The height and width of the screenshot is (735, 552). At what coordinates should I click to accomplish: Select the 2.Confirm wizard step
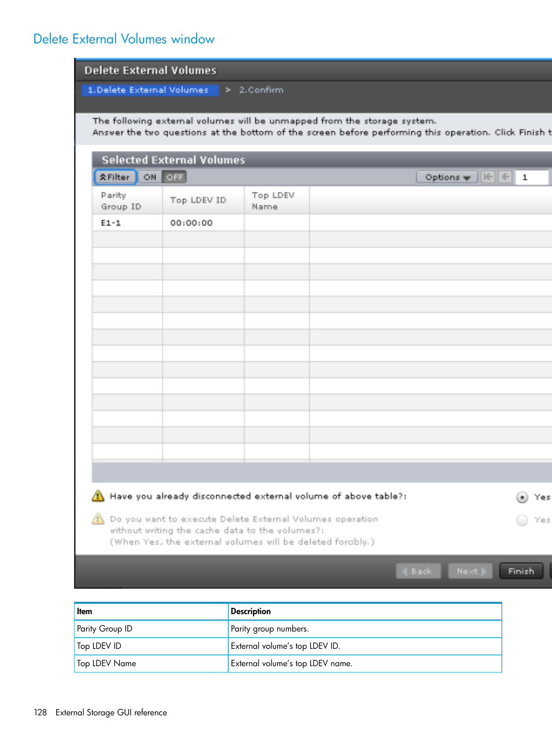coord(261,90)
